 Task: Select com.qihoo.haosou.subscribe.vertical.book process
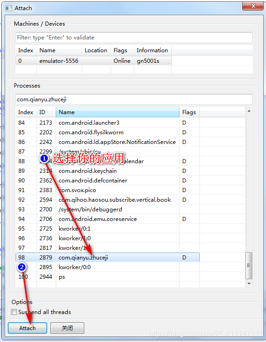[108, 199]
